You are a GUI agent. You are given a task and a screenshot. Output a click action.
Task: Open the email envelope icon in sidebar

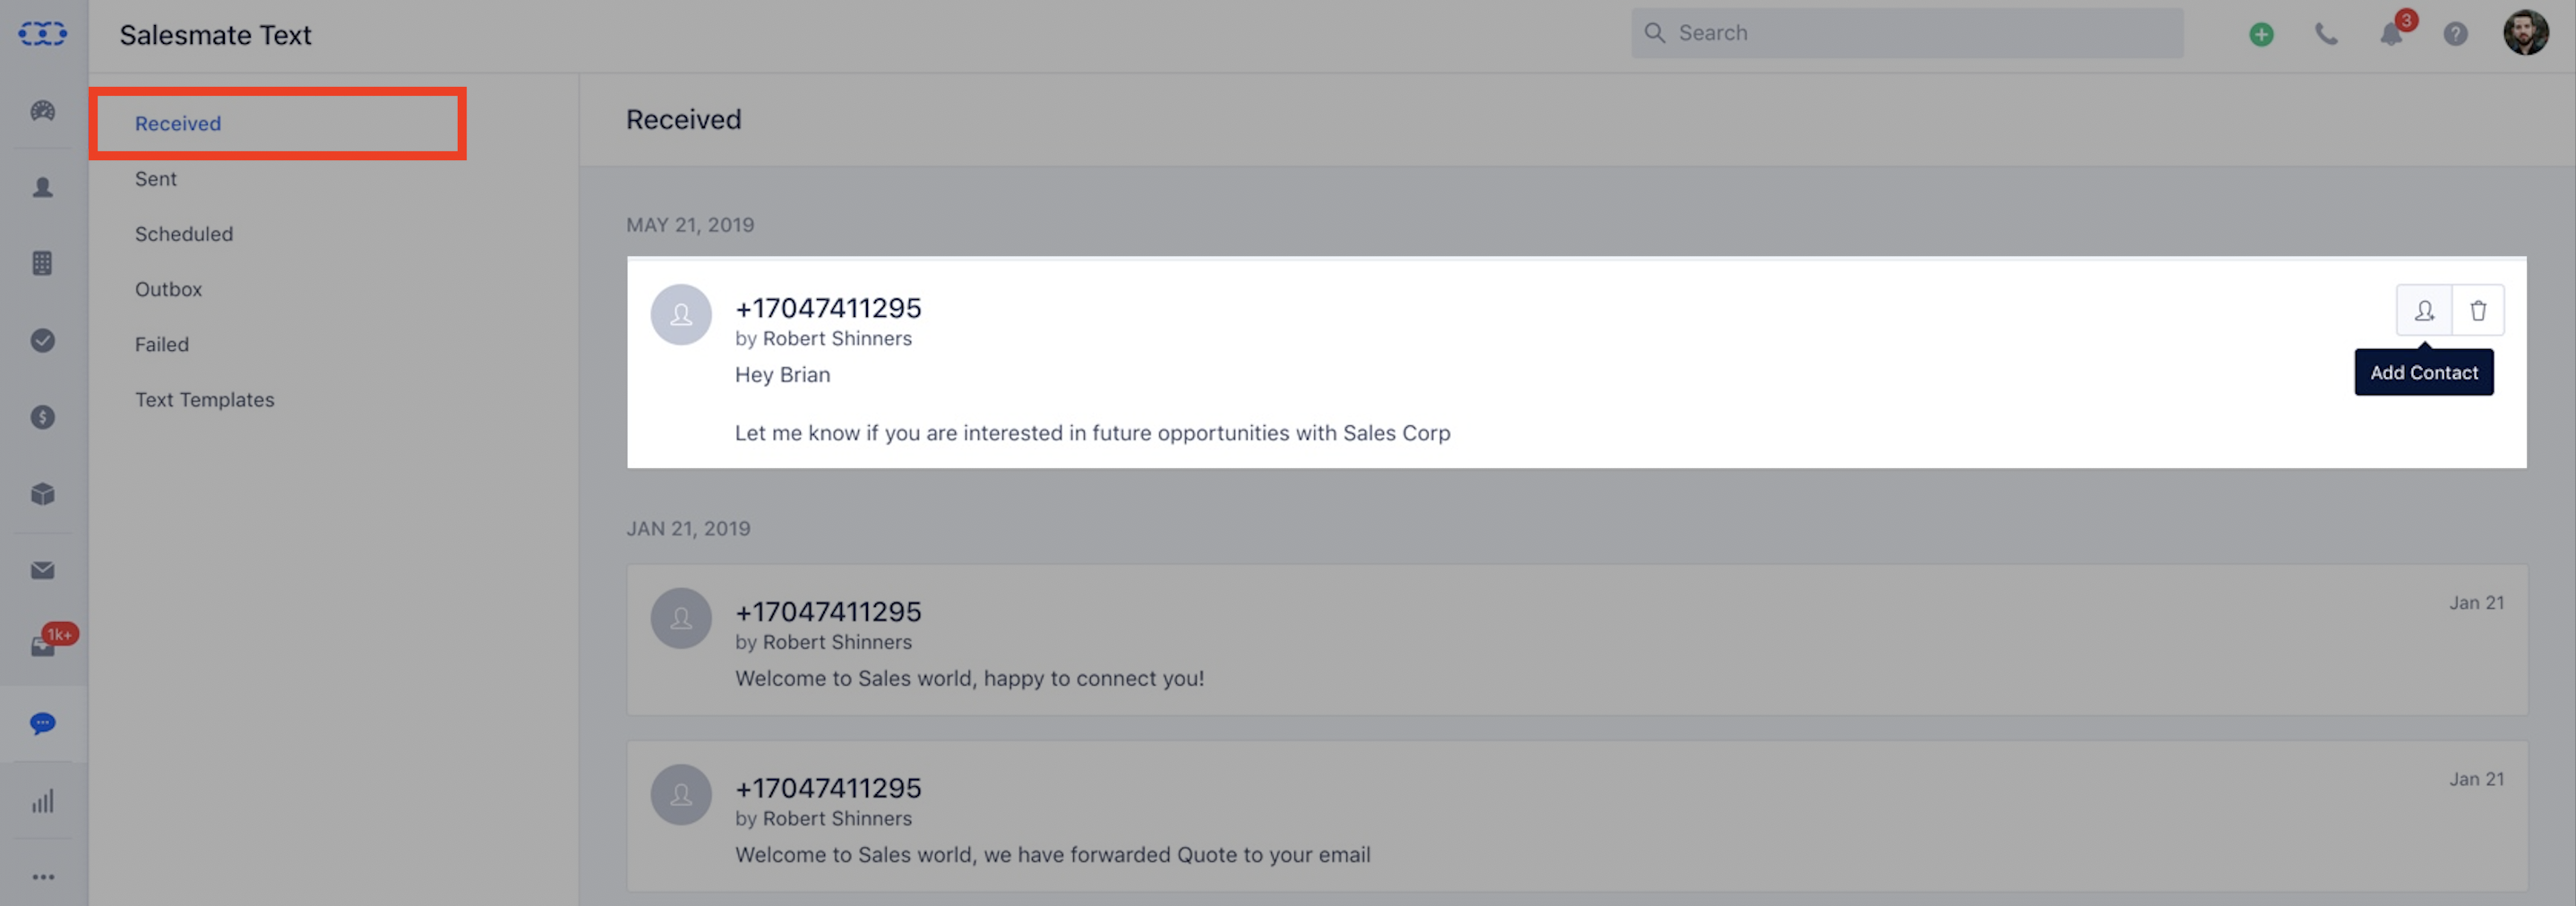pos(42,570)
